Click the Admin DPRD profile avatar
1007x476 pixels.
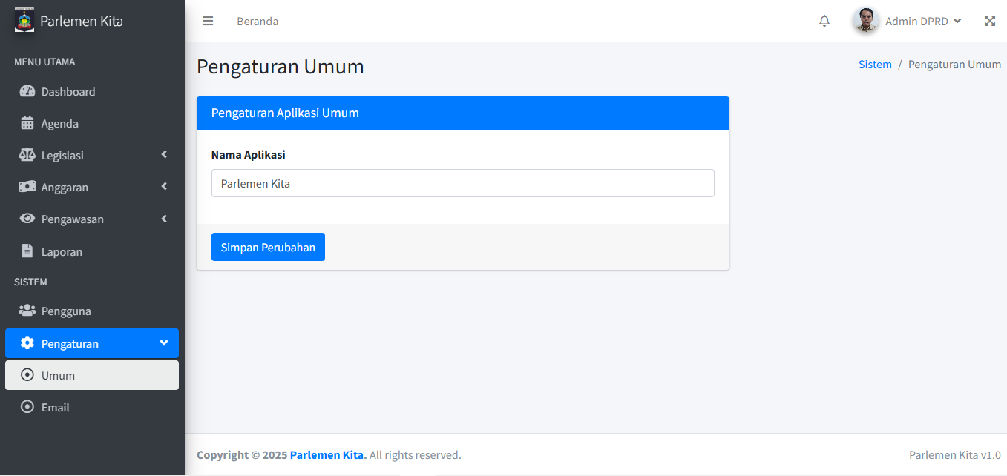(865, 21)
